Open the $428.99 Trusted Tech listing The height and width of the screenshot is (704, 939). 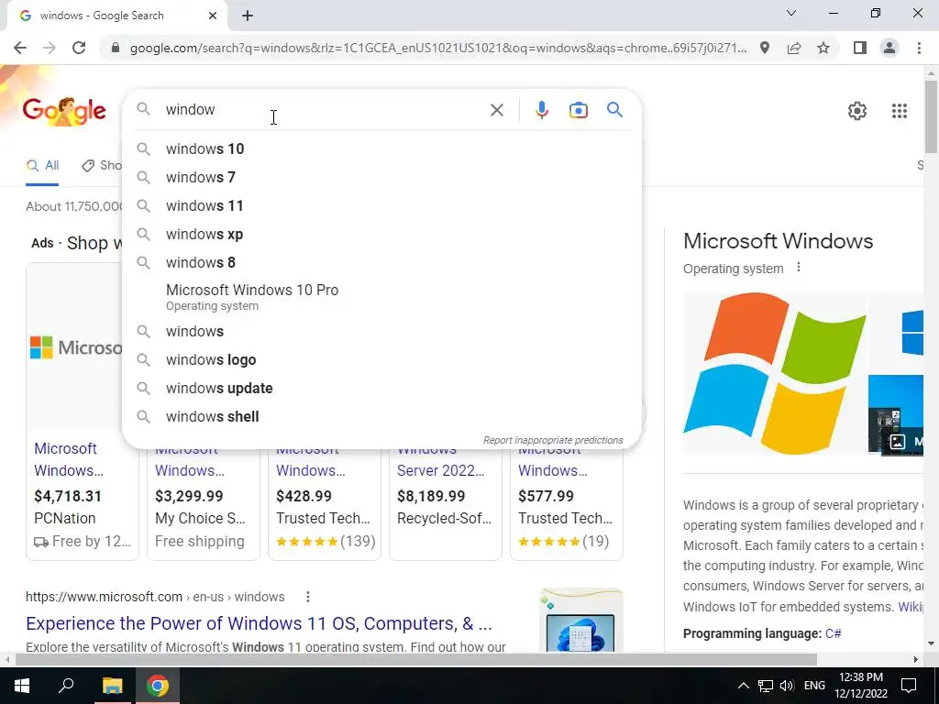point(324,504)
